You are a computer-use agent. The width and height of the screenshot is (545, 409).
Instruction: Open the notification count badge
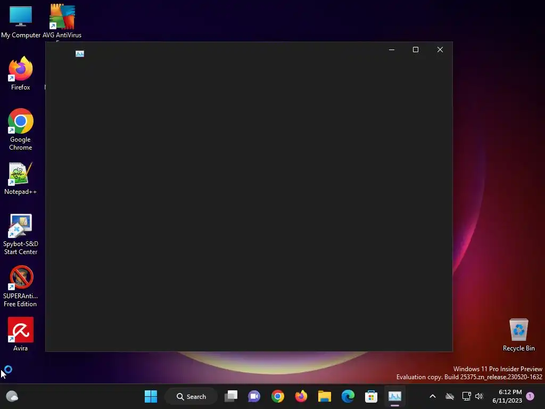530,396
